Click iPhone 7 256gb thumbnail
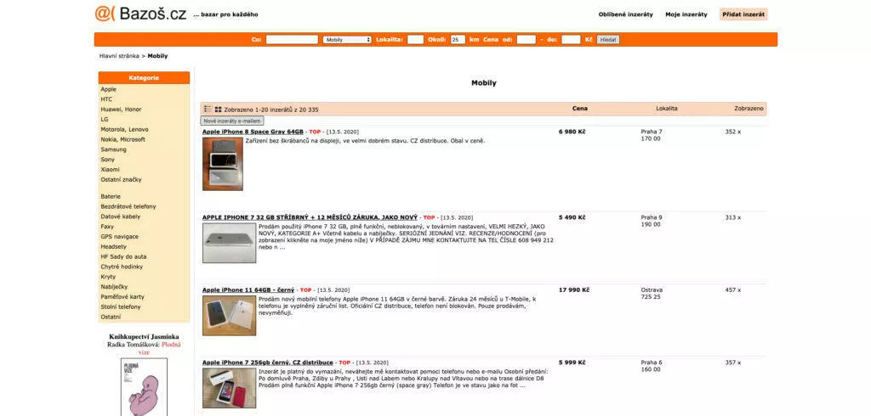This screenshot has width=871, height=416. click(230, 388)
